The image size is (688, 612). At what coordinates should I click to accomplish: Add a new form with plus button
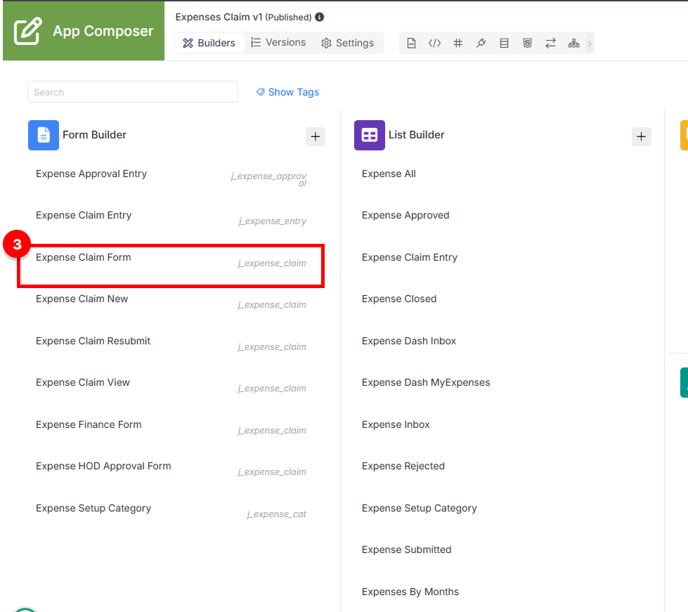(315, 136)
